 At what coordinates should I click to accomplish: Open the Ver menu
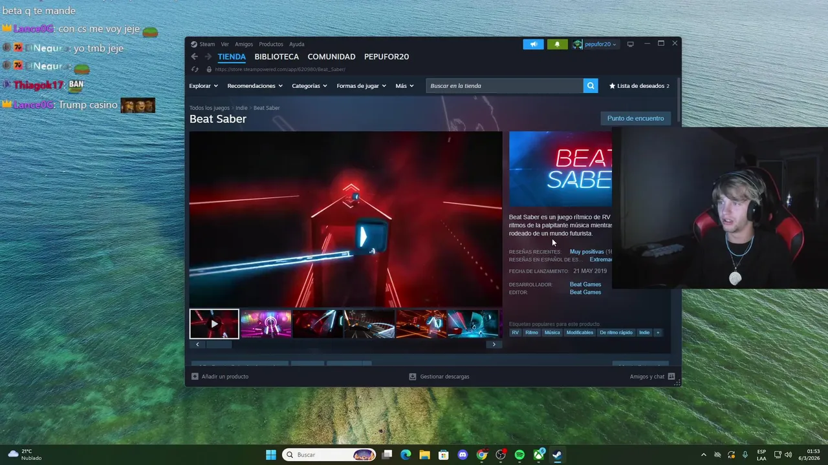tap(224, 44)
